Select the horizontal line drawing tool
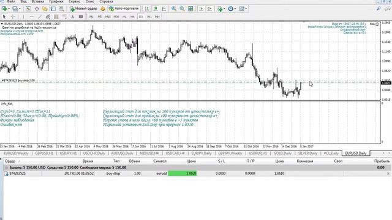Screen dimensions: 392x220 pyautogui.click(x=31, y=16)
